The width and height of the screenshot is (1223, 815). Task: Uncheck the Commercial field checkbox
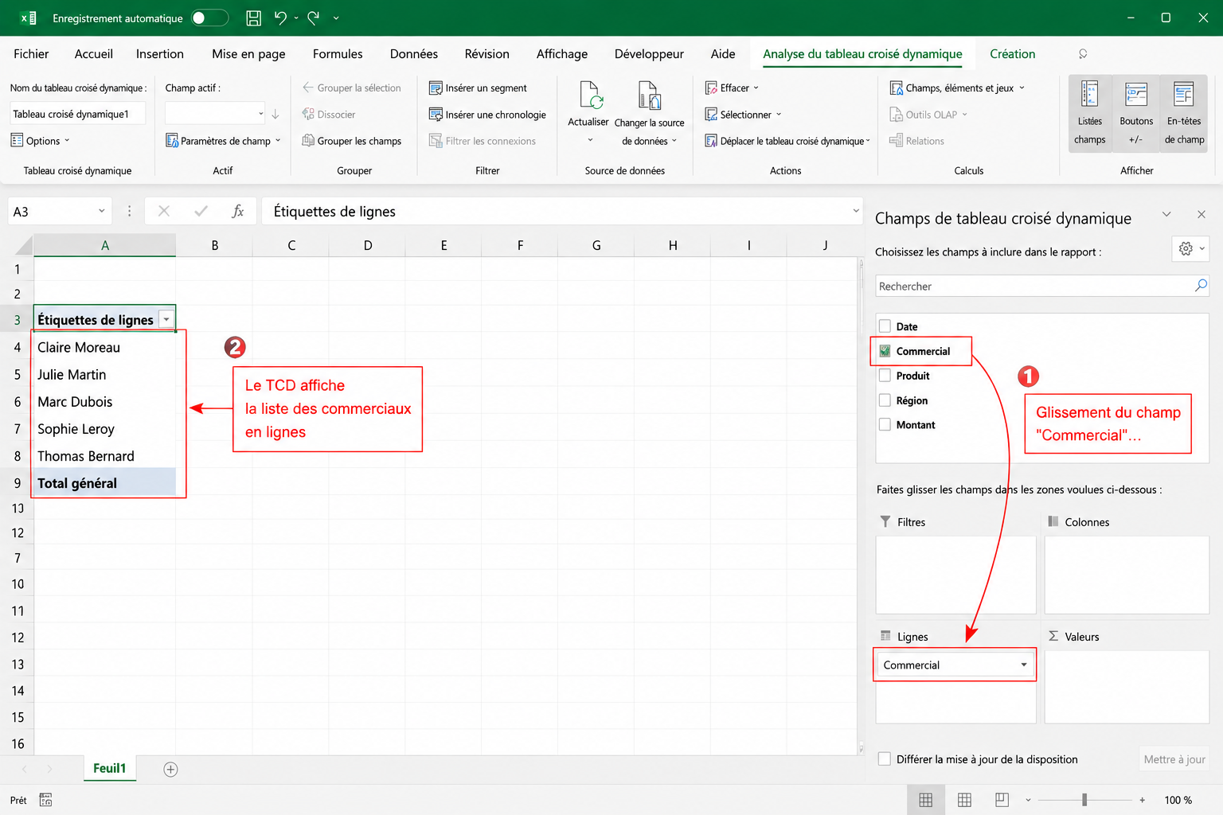(x=885, y=351)
